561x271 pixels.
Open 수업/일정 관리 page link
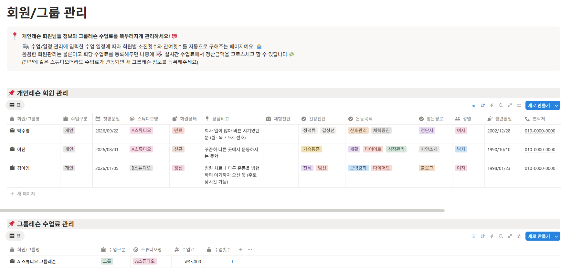coord(47,47)
